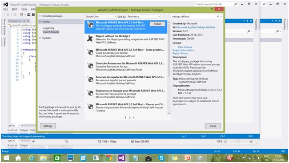The width and height of the screenshot is (289, 163).
Task: Click the zoom-out minus icon in the image viewer status bar
Action: (x=225, y=141)
